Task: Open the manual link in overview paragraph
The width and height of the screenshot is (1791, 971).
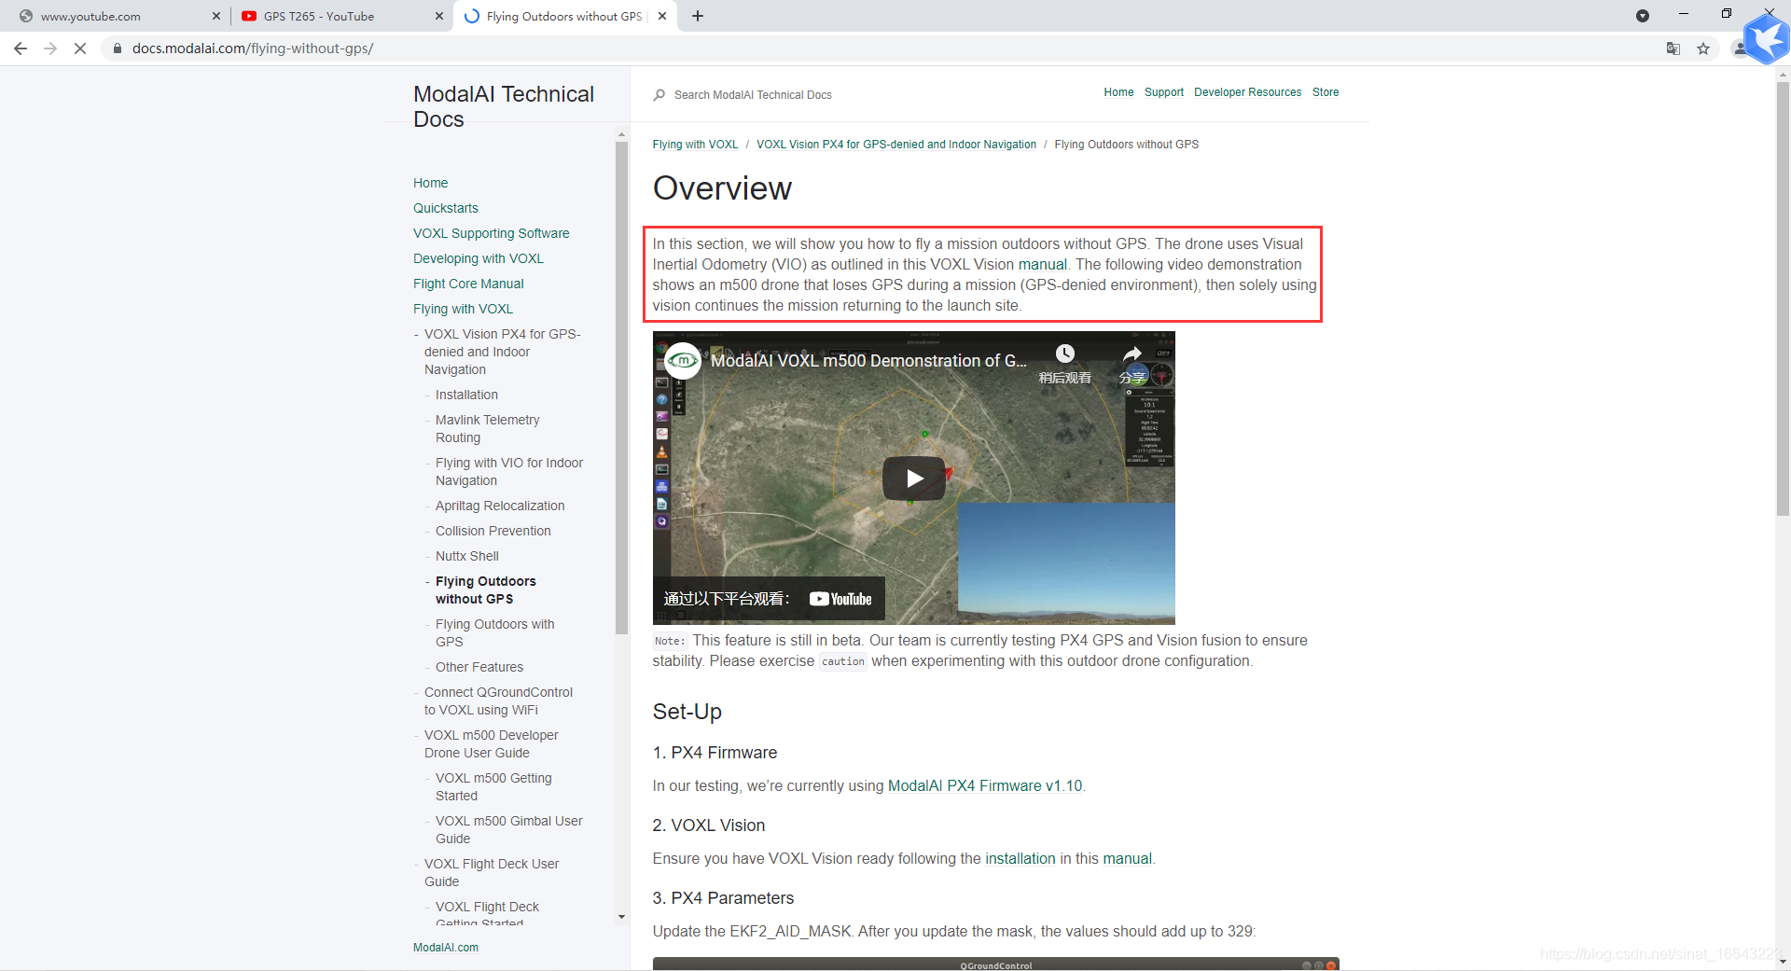Action: [x=1042, y=265]
